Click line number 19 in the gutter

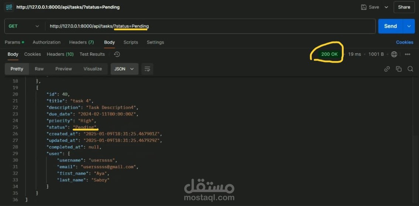click(x=15, y=87)
